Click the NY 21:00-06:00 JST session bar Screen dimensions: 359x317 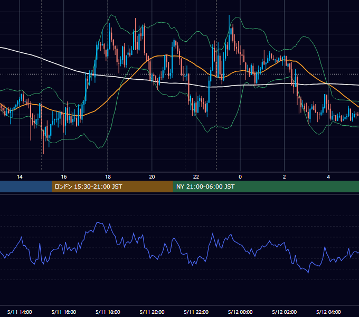(266, 187)
